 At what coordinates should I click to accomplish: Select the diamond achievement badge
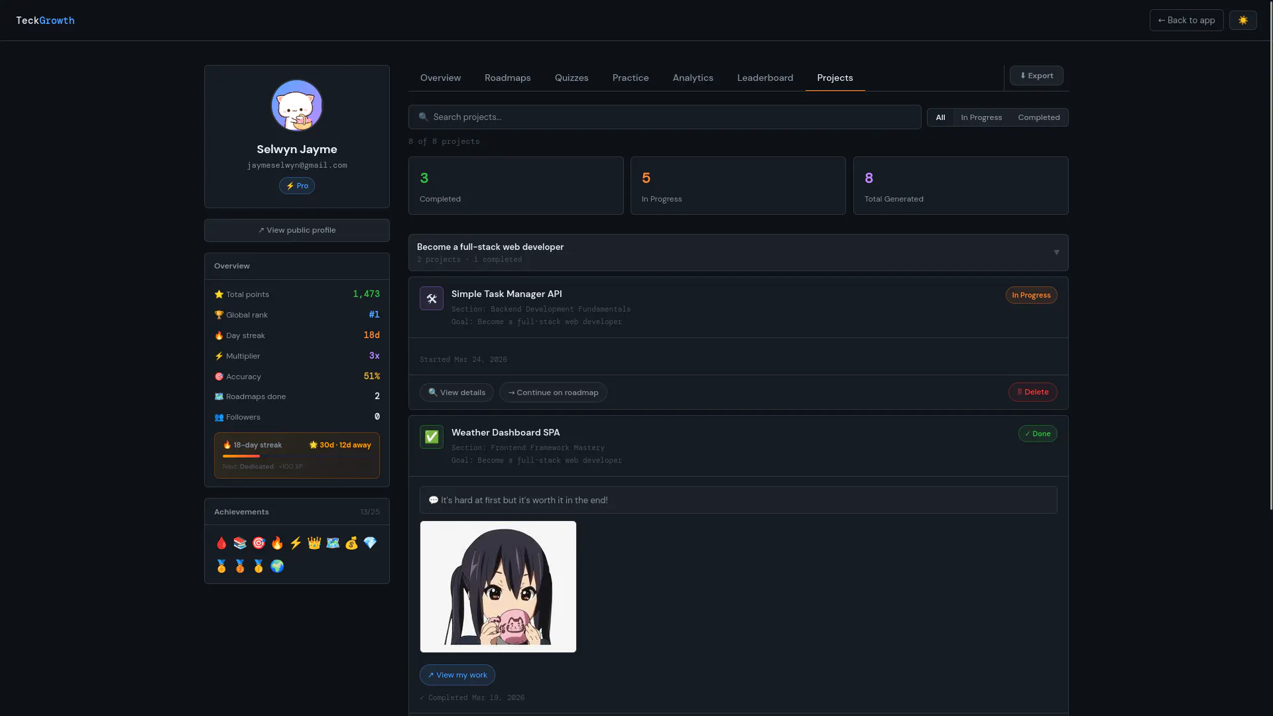pos(370,543)
